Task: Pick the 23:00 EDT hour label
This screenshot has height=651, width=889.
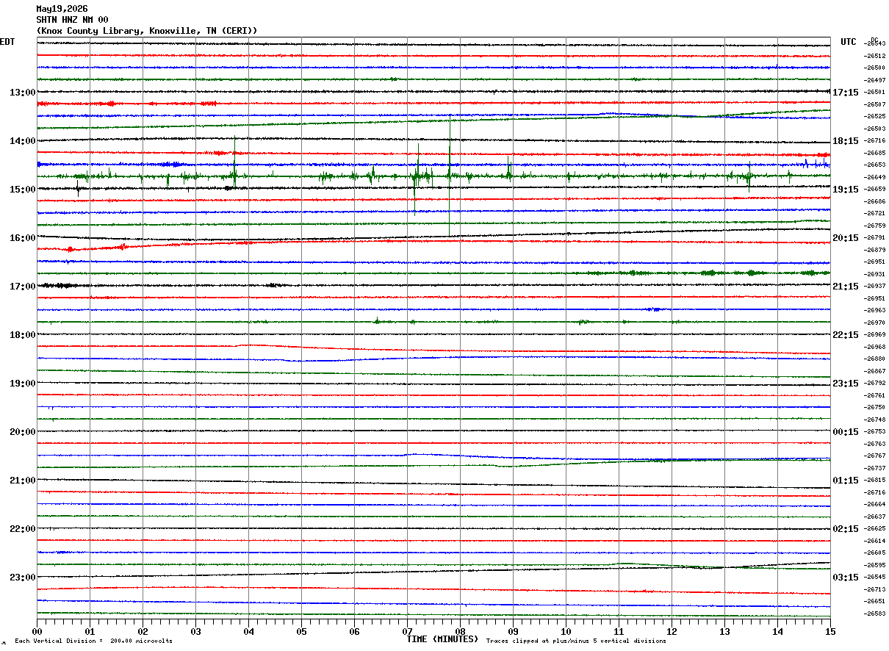Action: [x=22, y=578]
